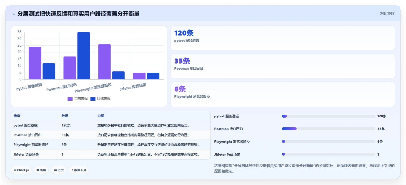Click the 6条 value beside Playwright progress bar
This screenshot has height=185, width=406.
(x=380, y=142)
